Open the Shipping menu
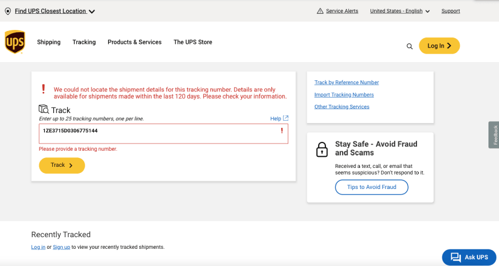The height and width of the screenshot is (266, 499). (49, 42)
